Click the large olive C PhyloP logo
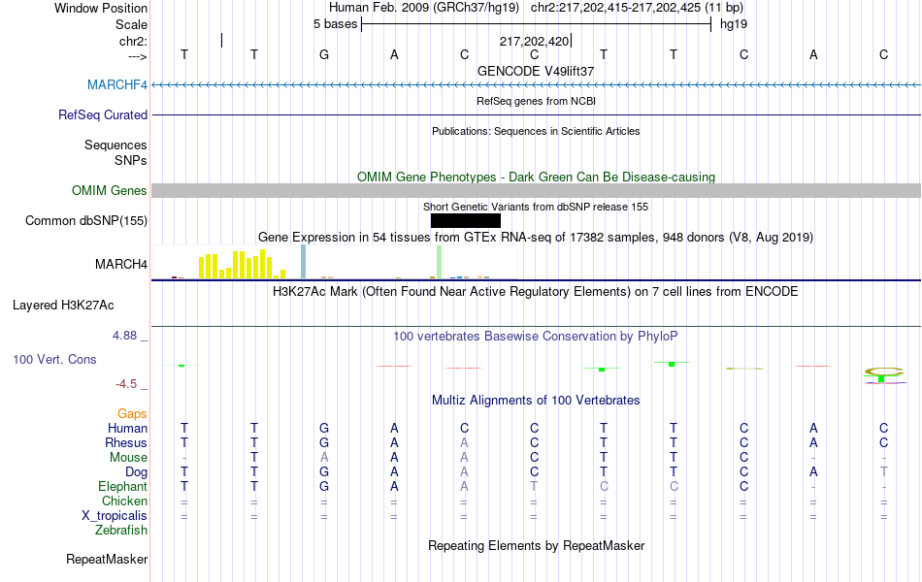922x582 pixels. [883, 372]
